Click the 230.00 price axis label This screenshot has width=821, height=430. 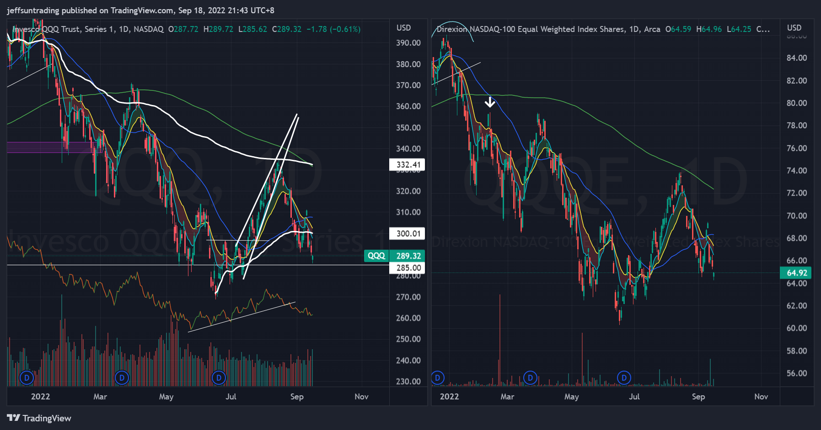(408, 382)
